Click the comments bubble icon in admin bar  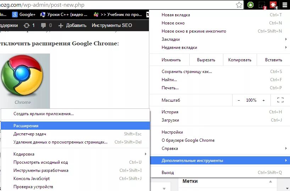coord(44,25)
